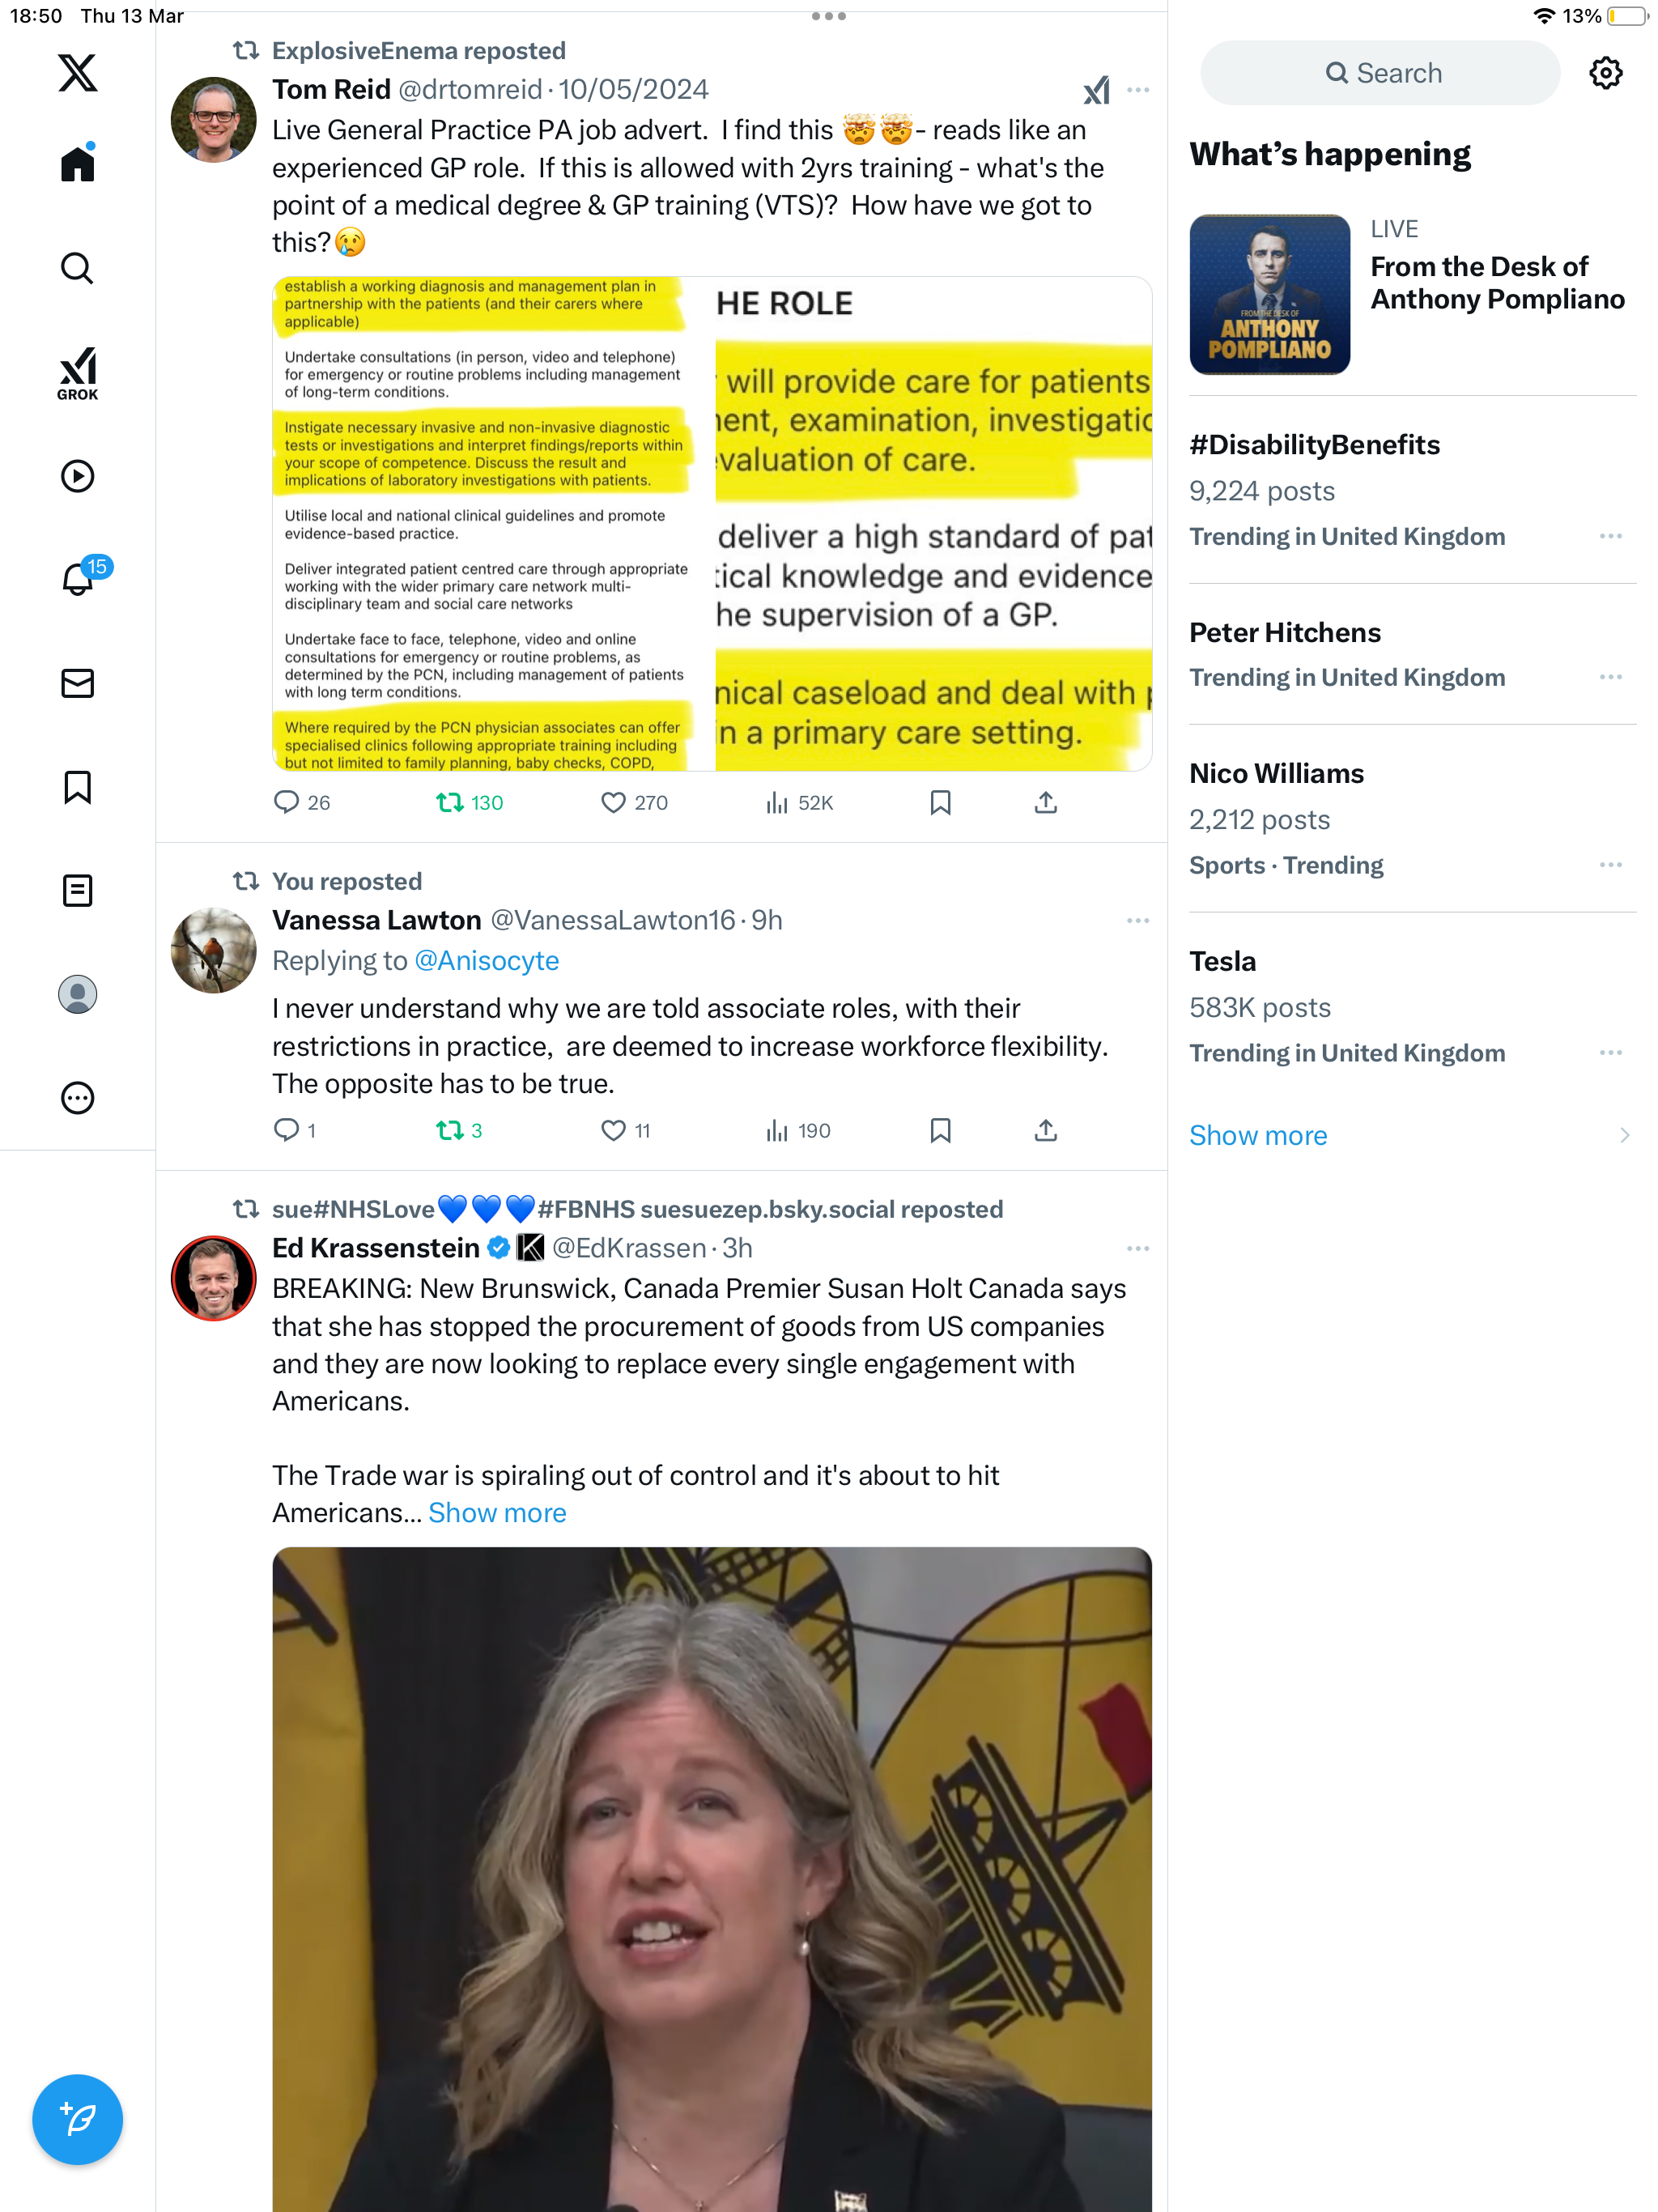Tap the Search input field
Screen dimensions: 1658x2212
[1379, 73]
